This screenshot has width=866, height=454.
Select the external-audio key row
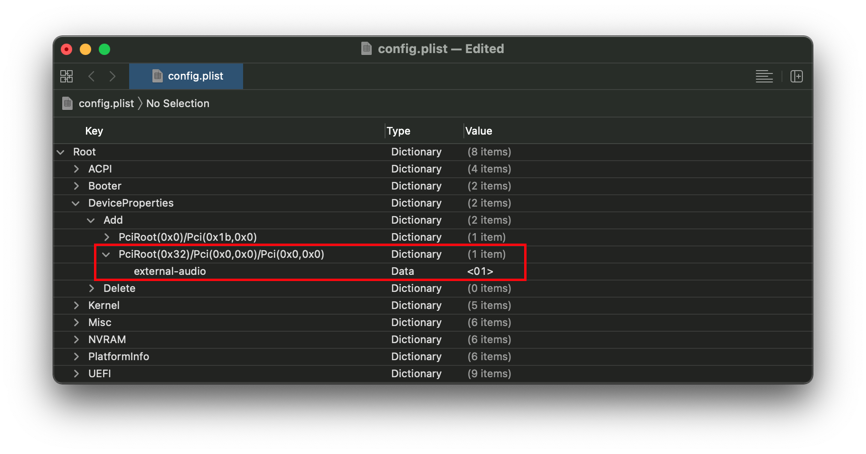coord(169,272)
